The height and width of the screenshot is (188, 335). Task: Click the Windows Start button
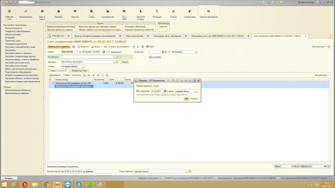pyautogui.click(x=4, y=185)
